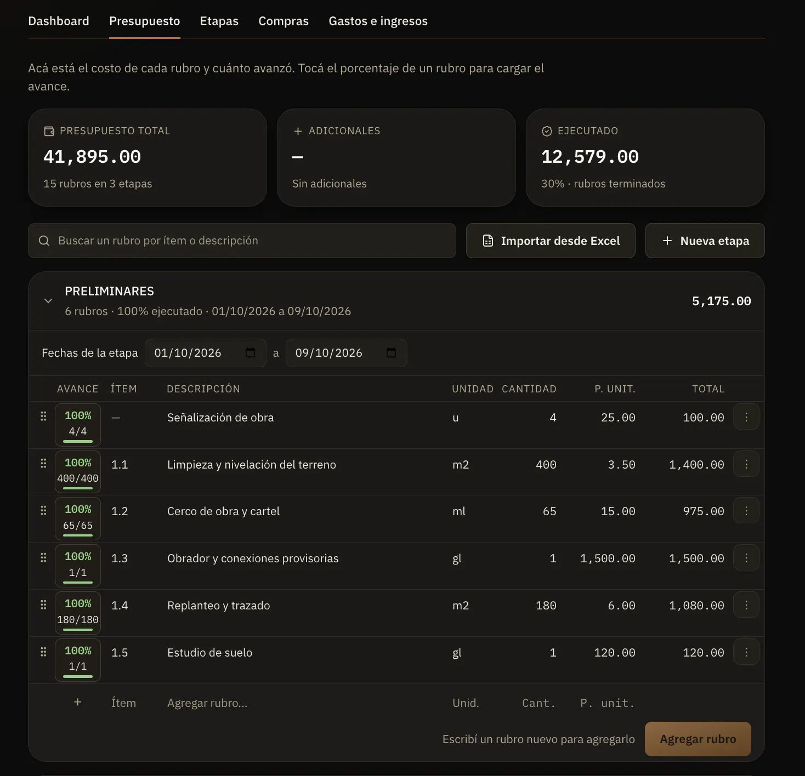805x776 pixels.
Task: Open calendar picker for start date 01/10/2026
Action: (251, 352)
